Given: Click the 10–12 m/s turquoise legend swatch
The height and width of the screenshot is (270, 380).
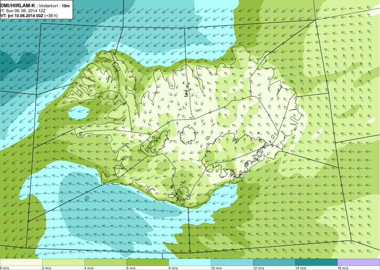Looking at the screenshot, I should (x=232, y=262).
